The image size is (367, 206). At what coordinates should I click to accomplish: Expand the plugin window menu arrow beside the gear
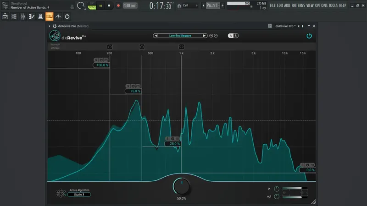pyautogui.click(x=50, y=26)
